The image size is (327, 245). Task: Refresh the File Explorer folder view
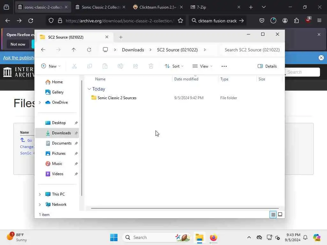tap(89, 50)
